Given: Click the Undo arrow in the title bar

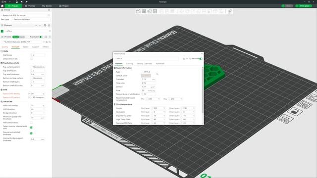Looking at the screenshot, I should tap(21, 2).
